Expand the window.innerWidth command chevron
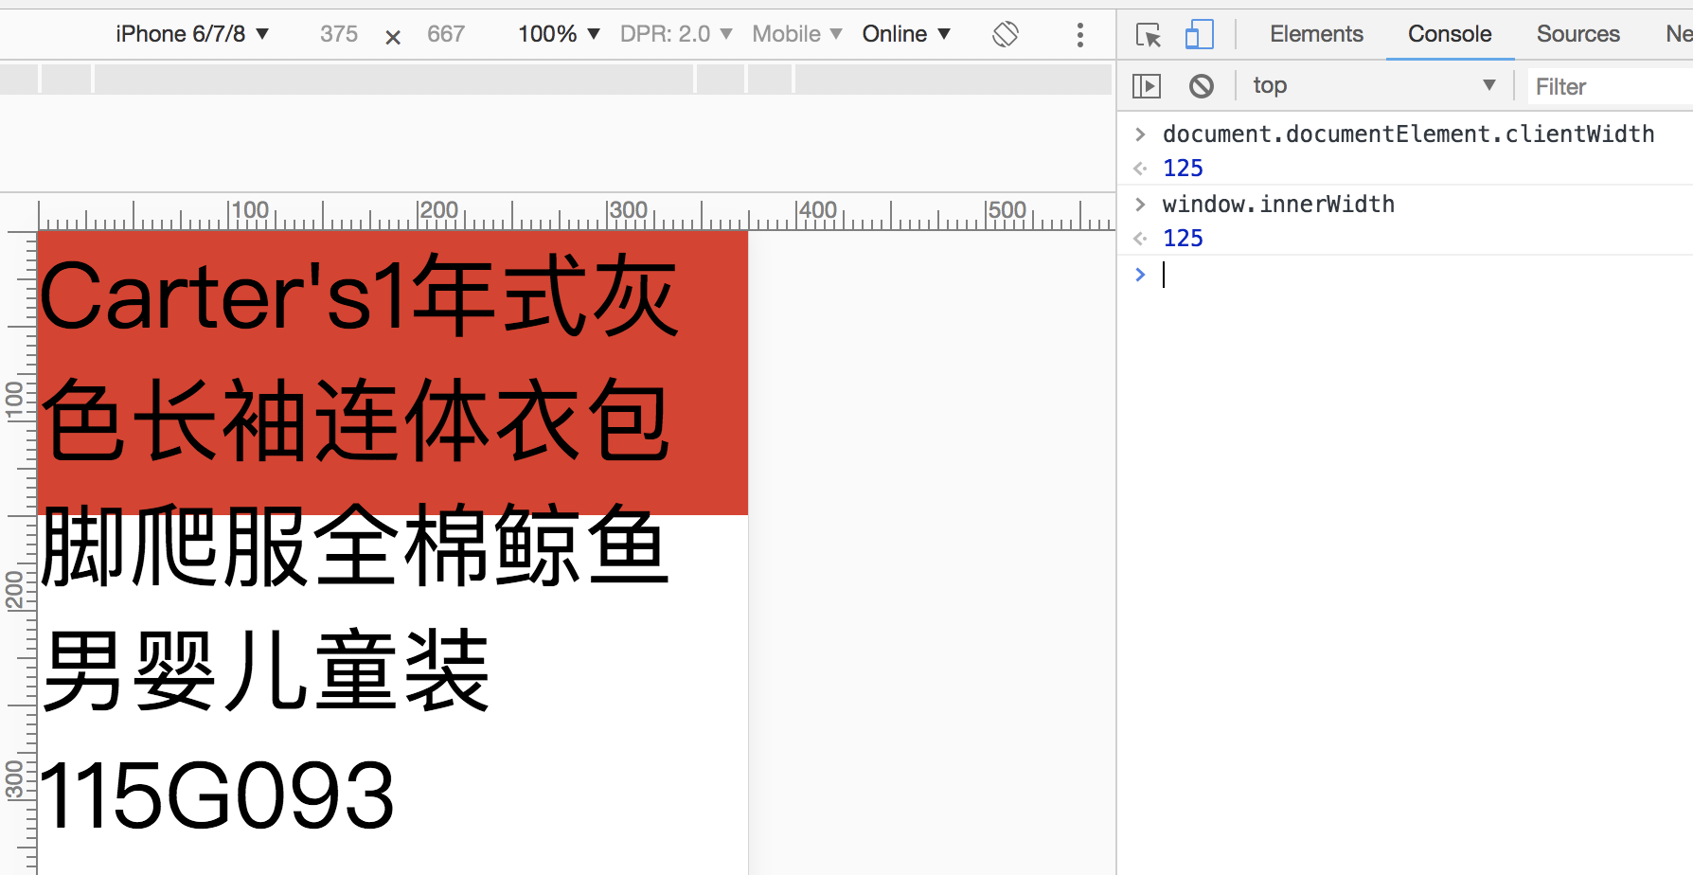 [1140, 205]
